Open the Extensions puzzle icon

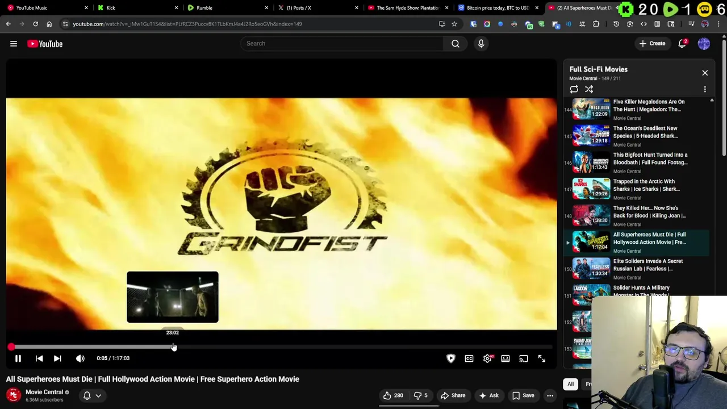[x=596, y=24]
